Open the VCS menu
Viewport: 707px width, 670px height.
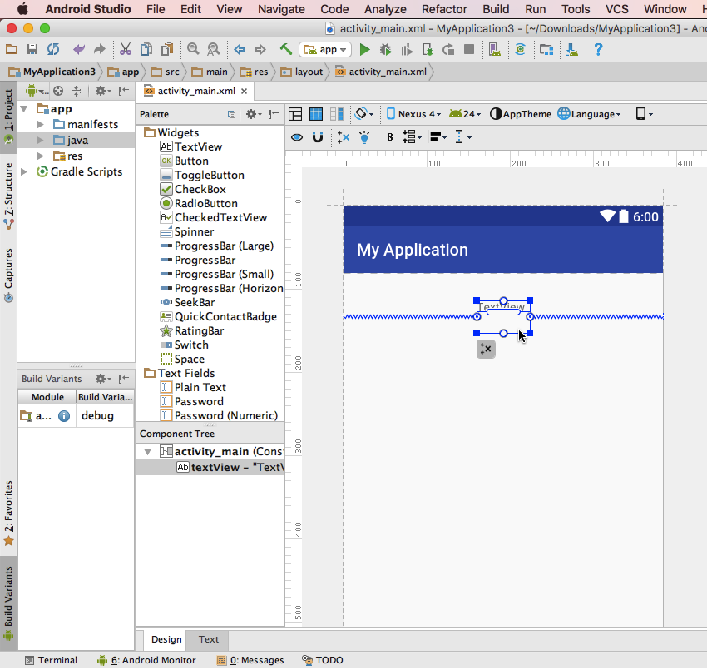617,9
